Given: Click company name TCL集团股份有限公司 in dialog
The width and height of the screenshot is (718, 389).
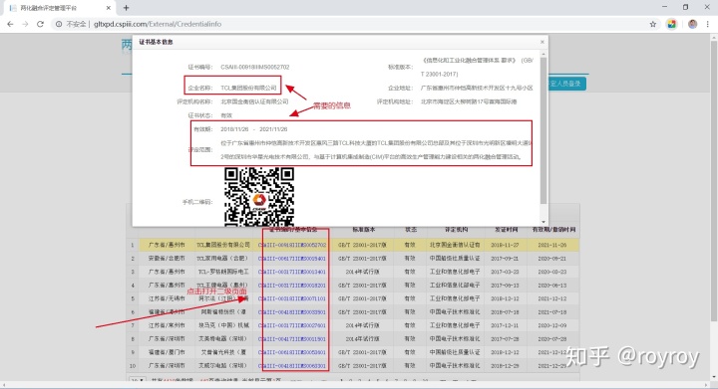Looking at the screenshot, I should tap(248, 88).
